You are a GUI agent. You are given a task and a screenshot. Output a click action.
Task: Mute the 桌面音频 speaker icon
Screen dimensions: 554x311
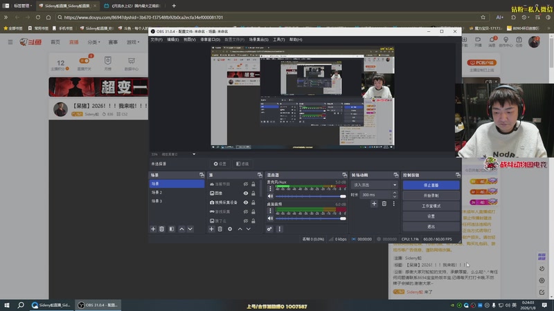click(x=270, y=218)
